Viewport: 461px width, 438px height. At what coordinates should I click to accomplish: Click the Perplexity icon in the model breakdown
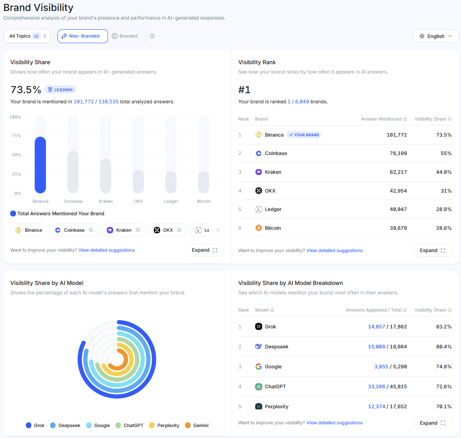[259, 406]
